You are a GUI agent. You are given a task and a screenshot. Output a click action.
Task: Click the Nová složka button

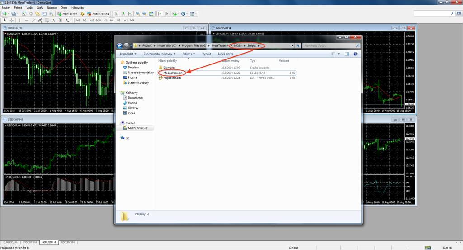[x=226, y=54]
